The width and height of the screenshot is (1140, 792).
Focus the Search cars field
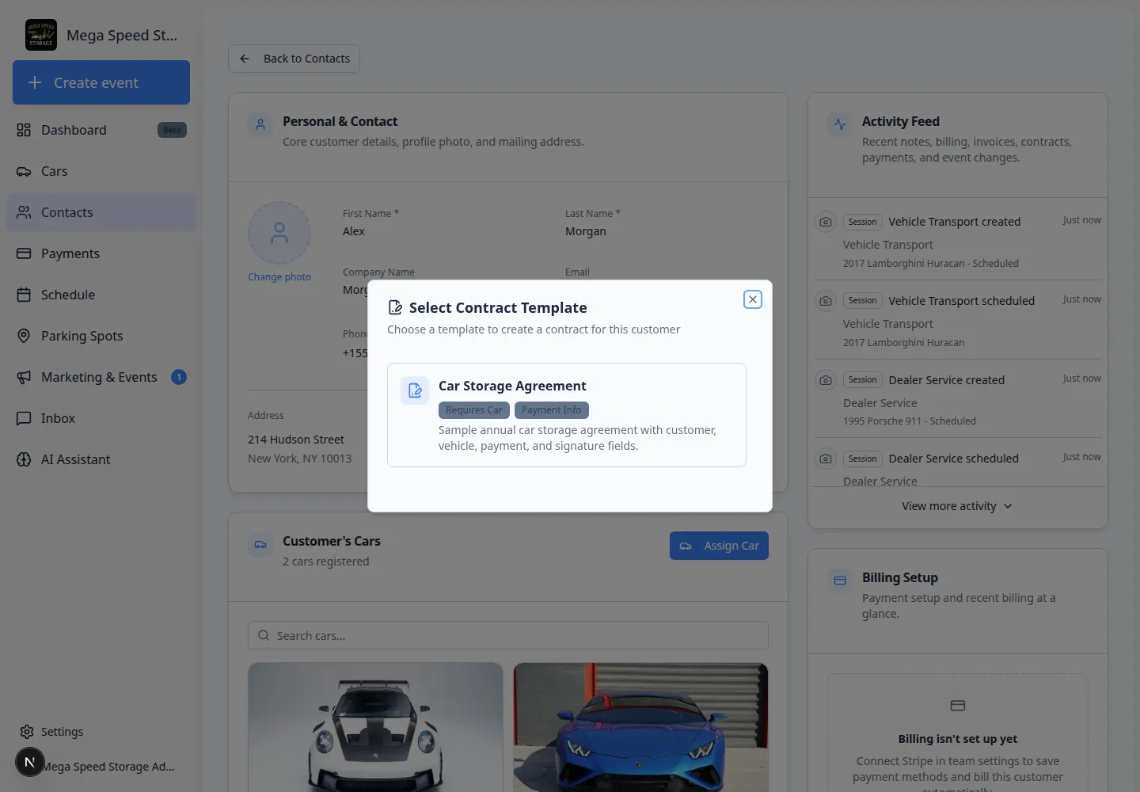(x=508, y=635)
